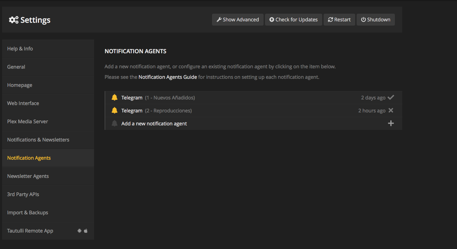Click the Android icon in Tautulli Remote App
This screenshot has height=249, width=457.
tap(80, 231)
